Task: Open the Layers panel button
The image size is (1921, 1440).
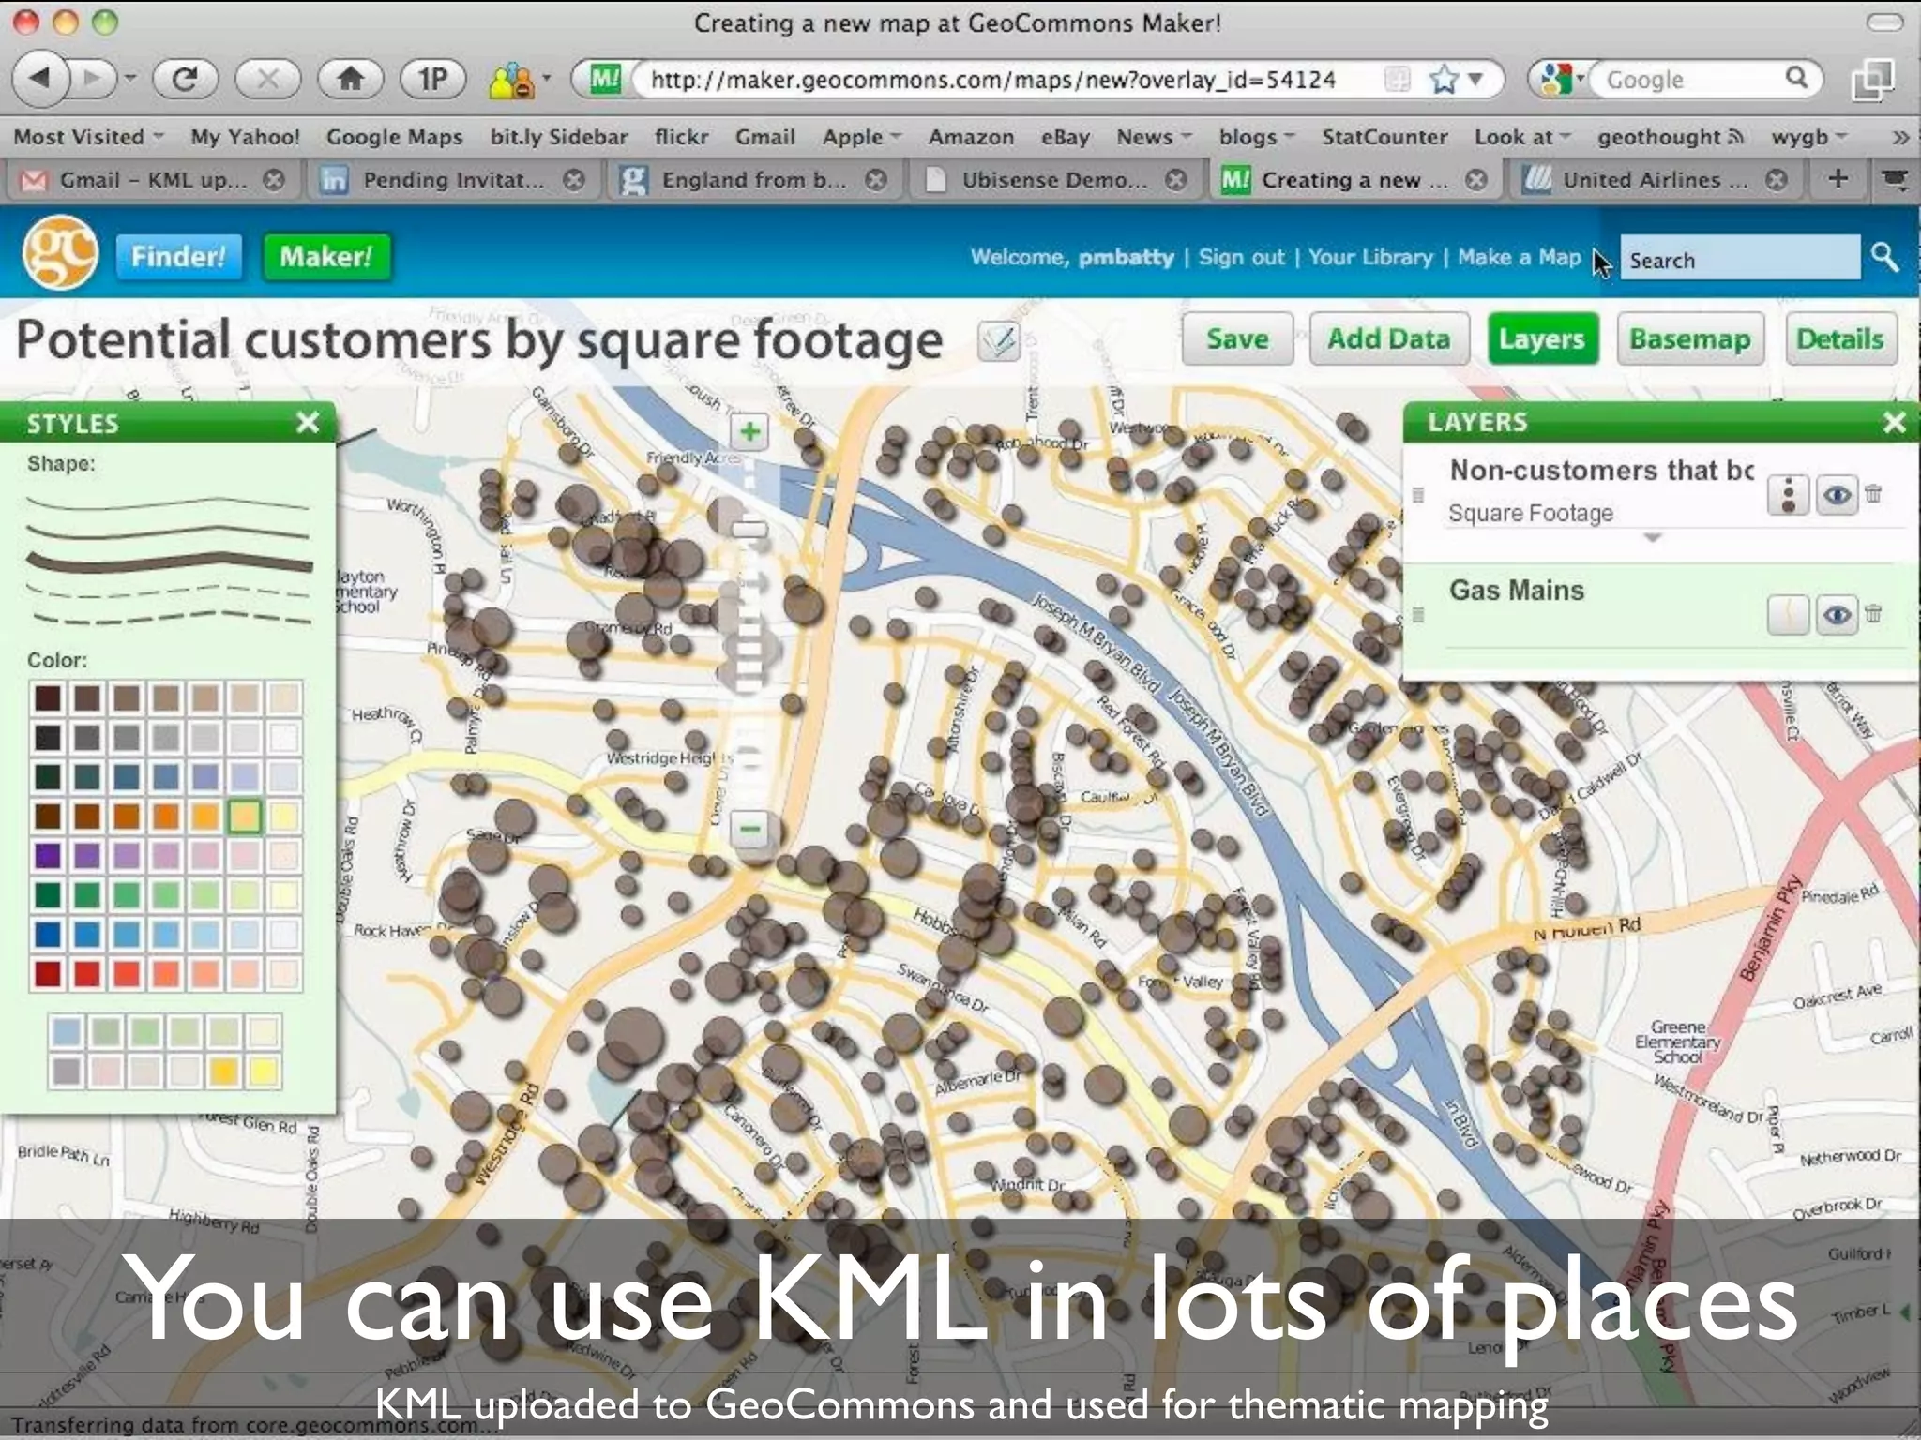Action: pos(1542,338)
